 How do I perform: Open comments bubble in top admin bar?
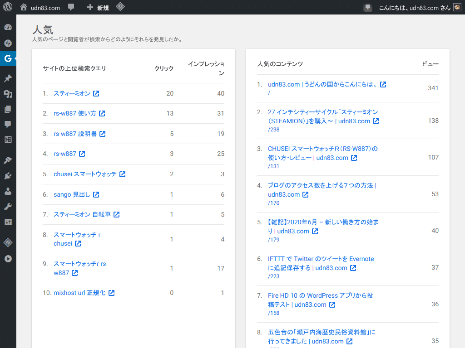pos(71,7)
